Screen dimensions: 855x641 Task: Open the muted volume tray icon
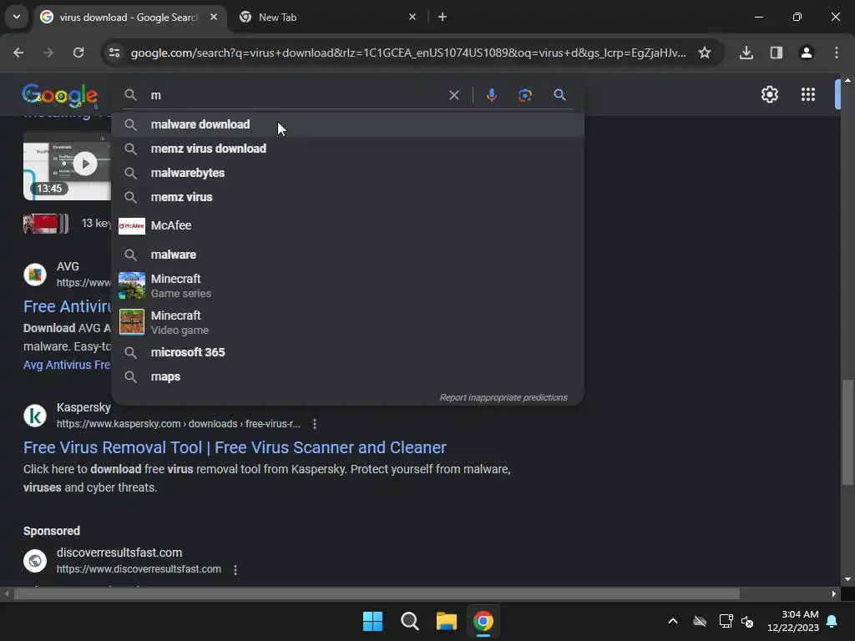(x=747, y=621)
